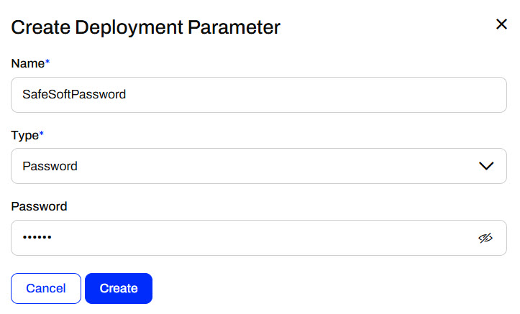Screen dimensions: 520x314
Task: Click the Type field label
Action: [x=25, y=135]
